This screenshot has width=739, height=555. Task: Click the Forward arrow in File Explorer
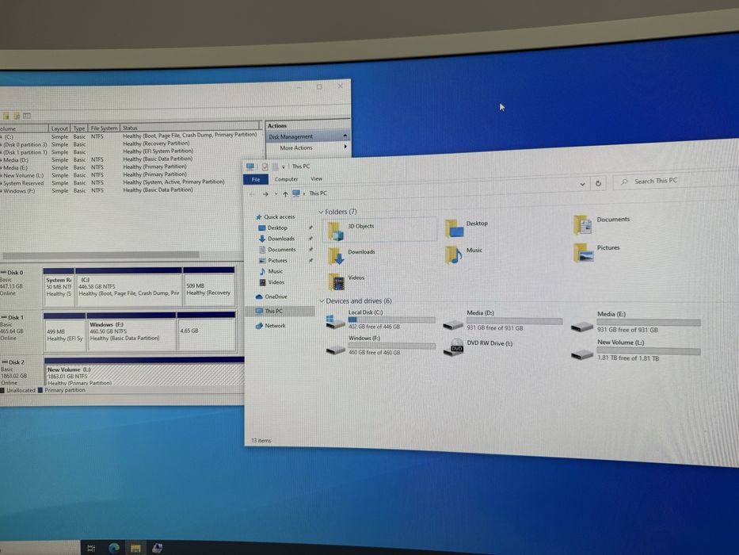(265, 193)
